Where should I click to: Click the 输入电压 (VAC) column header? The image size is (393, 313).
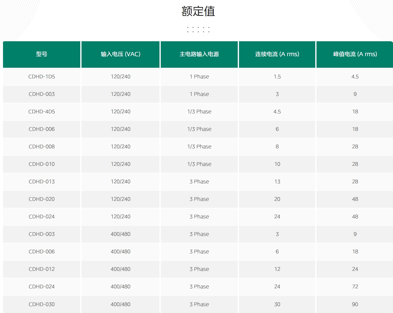tap(120, 54)
